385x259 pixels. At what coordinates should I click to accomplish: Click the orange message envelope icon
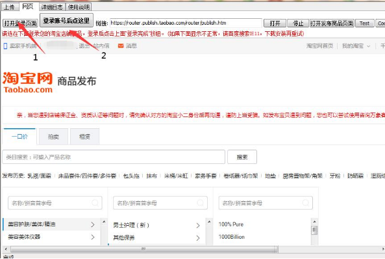coord(121,46)
